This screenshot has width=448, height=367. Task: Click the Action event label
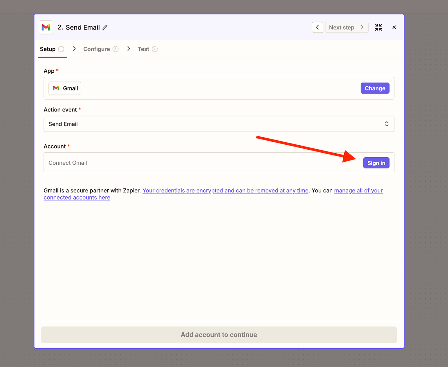coord(60,110)
